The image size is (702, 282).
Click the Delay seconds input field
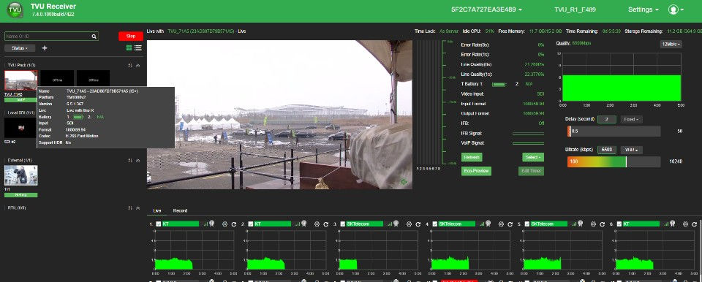click(607, 120)
